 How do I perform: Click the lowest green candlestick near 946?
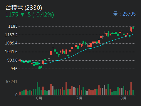pos(40,67)
